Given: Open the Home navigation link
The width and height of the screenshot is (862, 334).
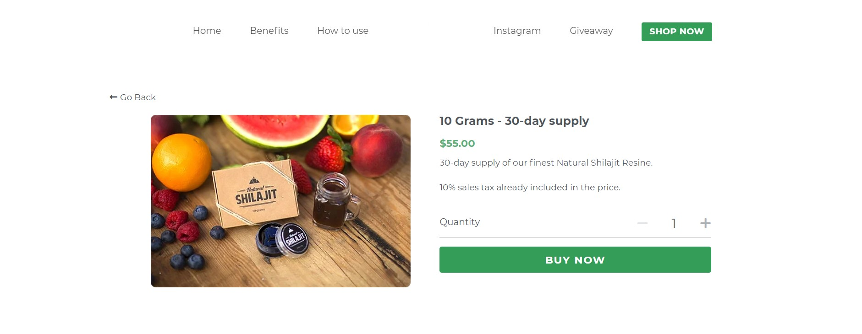Looking at the screenshot, I should coord(207,31).
